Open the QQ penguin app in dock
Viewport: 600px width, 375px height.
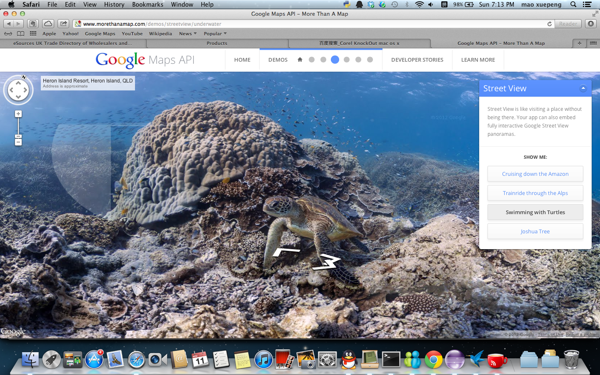click(x=348, y=359)
